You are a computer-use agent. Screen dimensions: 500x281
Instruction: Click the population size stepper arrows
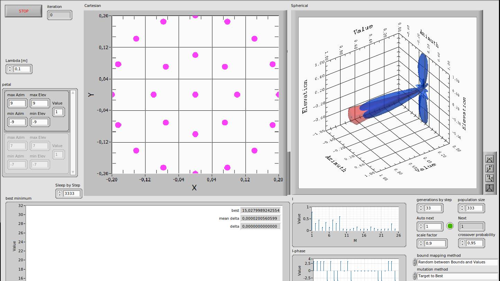tap(462, 208)
